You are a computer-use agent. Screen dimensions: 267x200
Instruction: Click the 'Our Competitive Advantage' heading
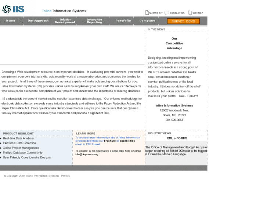(174, 43)
